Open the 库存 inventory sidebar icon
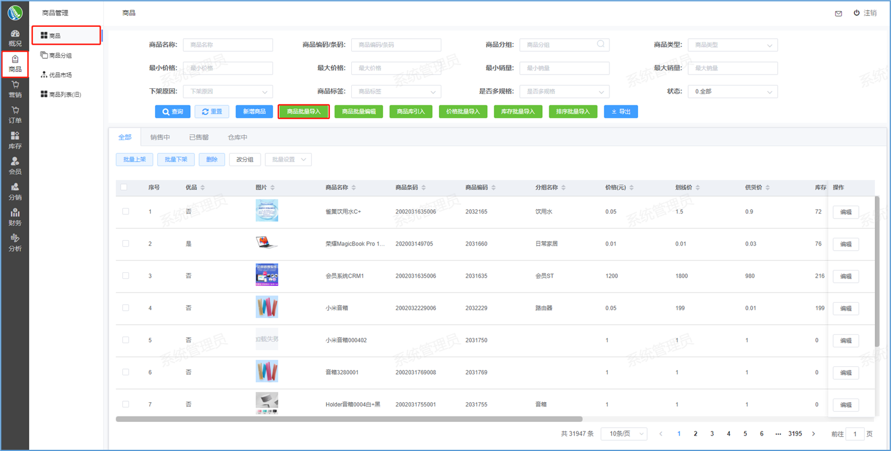 [15, 141]
